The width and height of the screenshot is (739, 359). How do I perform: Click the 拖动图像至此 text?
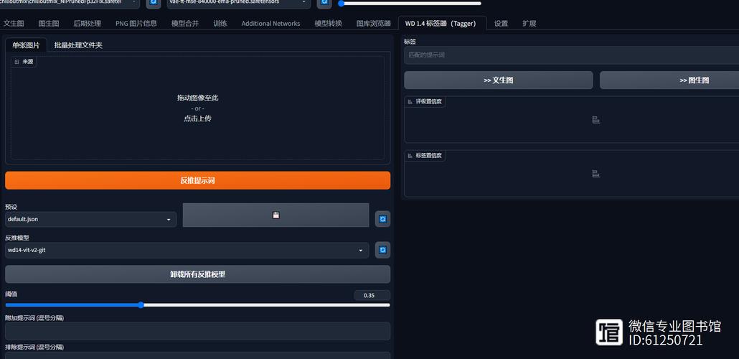[197, 98]
